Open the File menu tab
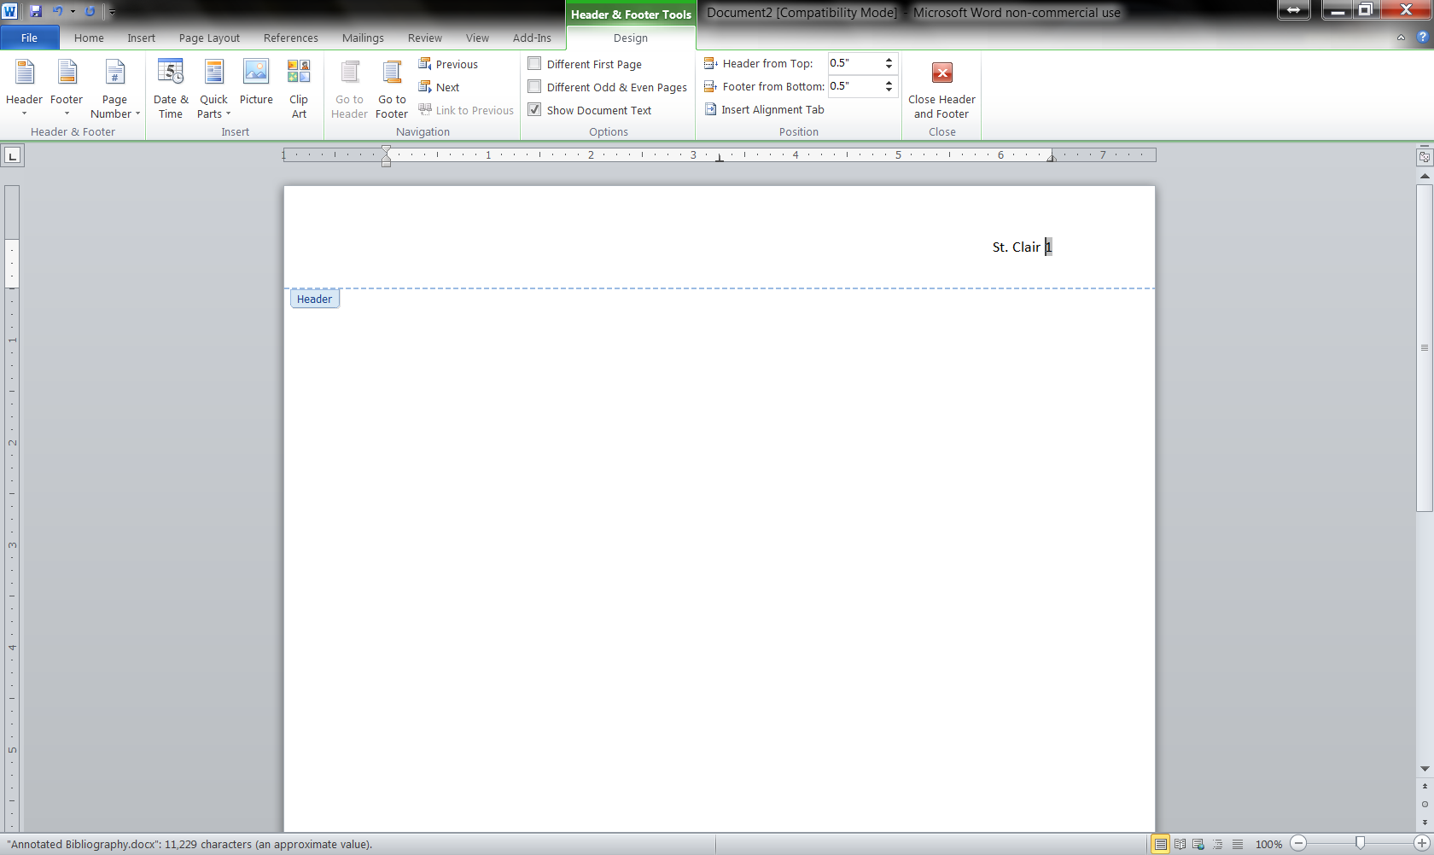The height and width of the screenshot is (855, 1434). point(29,38)
